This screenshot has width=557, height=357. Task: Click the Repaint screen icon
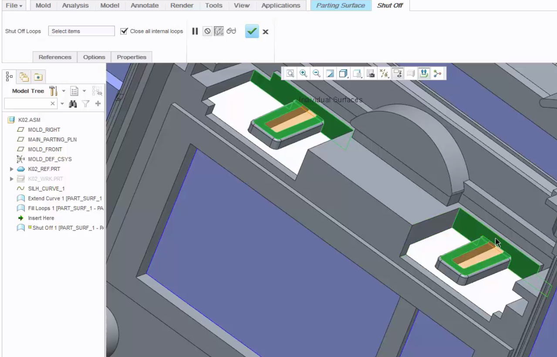tap(330, 74)
